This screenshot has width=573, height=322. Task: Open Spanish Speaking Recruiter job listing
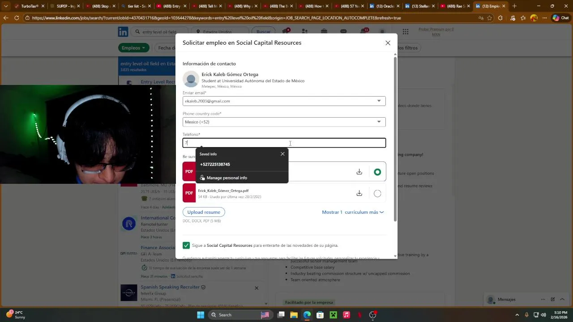point(171,287)
